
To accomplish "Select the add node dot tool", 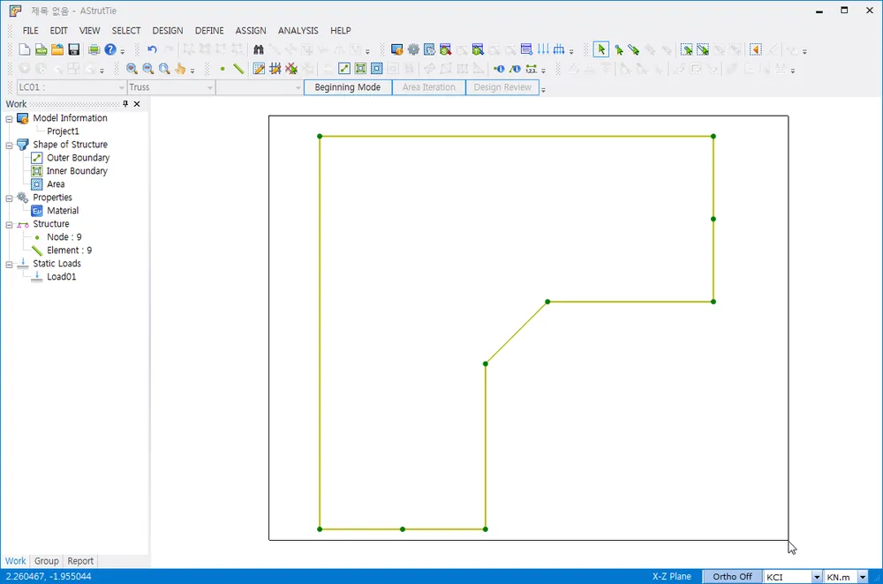I will (223, 69).
